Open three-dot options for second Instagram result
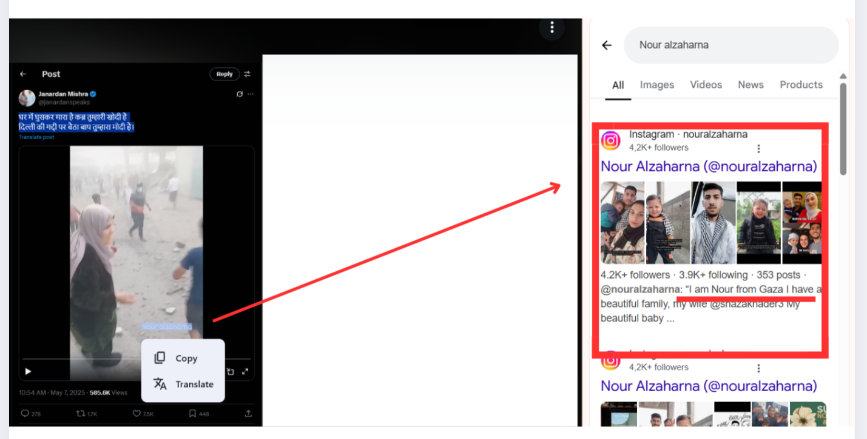The image size is (867, 439). tap(758, 368)
